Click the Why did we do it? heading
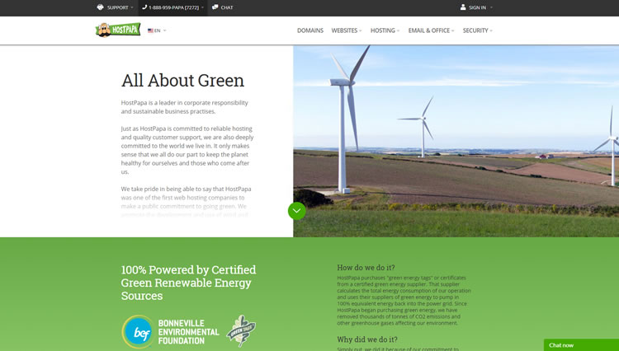619x351 pixels. 367,339
